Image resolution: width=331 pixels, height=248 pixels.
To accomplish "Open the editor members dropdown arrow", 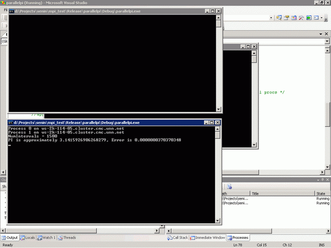I will click(x=327, y=41).
